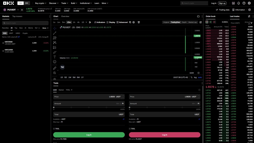Click the download app icon in header
The height and width of the screenshot is (143, 254).
(233, 3)
